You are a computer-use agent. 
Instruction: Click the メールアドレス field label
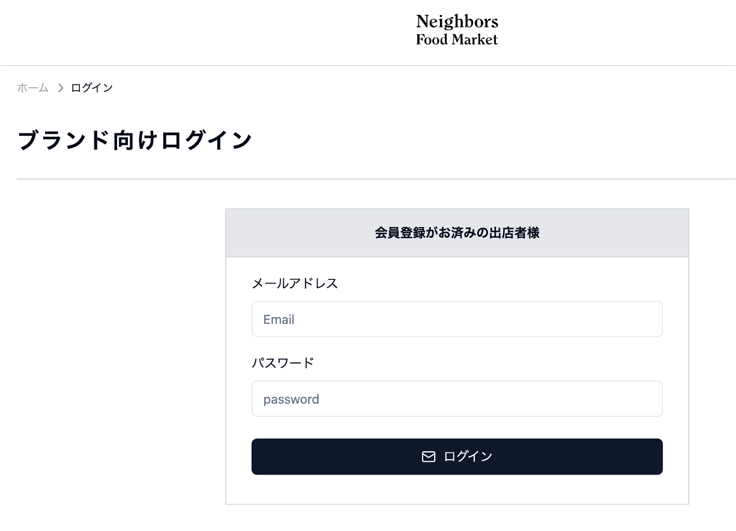(295, 284)
